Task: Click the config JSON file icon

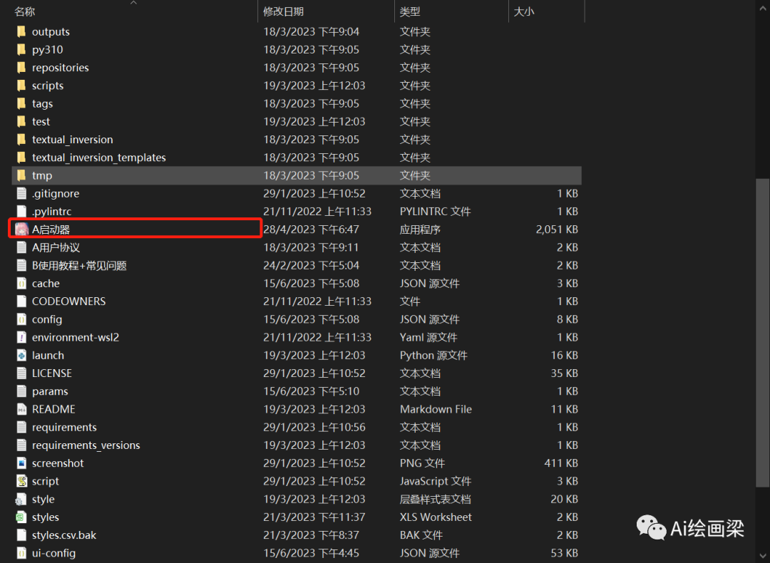Action: pos(21,319)
